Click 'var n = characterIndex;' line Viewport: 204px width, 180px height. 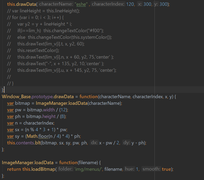tap(31, 123)
